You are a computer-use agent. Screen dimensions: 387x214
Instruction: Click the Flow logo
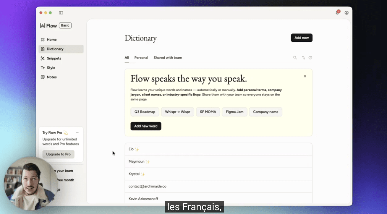(x=48, y=26)
